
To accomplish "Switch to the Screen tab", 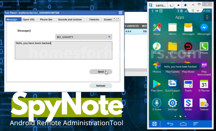I will coord(108,19).
